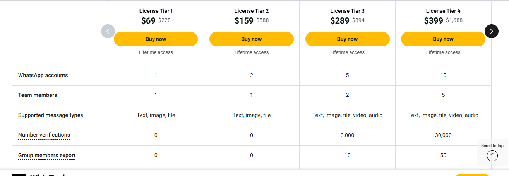Screen dimensions: 509x176
Task: Buy License Tier 1 now
Action: coord(156,39)
